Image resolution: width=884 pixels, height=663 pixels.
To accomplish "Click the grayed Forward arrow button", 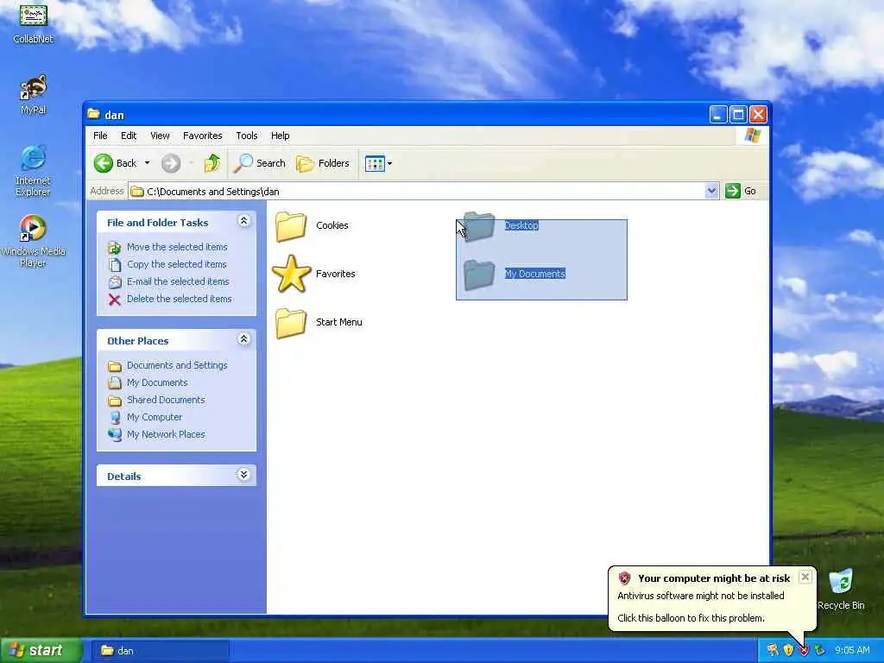I will pyautogui.click(x=171, y=163).
